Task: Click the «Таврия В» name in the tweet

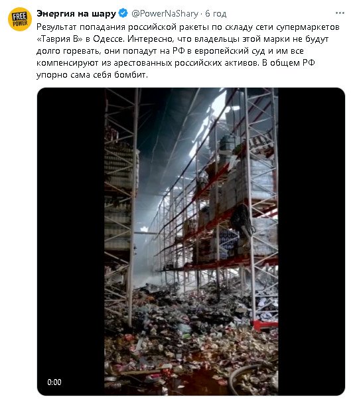Action: 60,39
